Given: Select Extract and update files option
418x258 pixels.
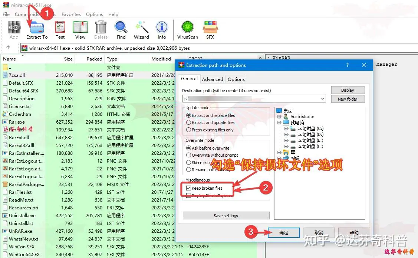Looking at the screenshot, I should tap(189, 123).
